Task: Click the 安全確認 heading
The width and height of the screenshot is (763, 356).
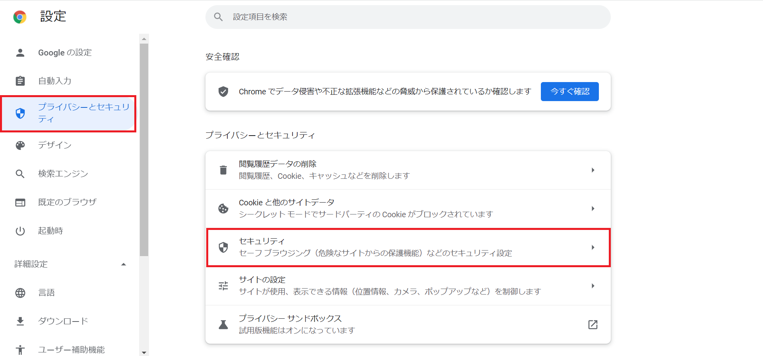Action: tap(223, 57)
